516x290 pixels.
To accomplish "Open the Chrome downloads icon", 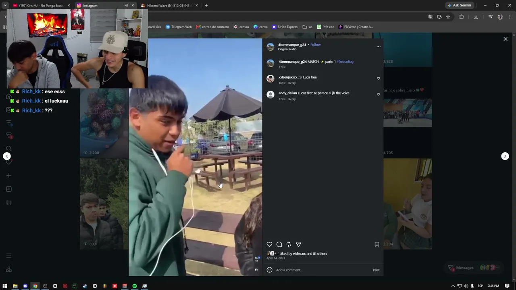I will [476, 17].
